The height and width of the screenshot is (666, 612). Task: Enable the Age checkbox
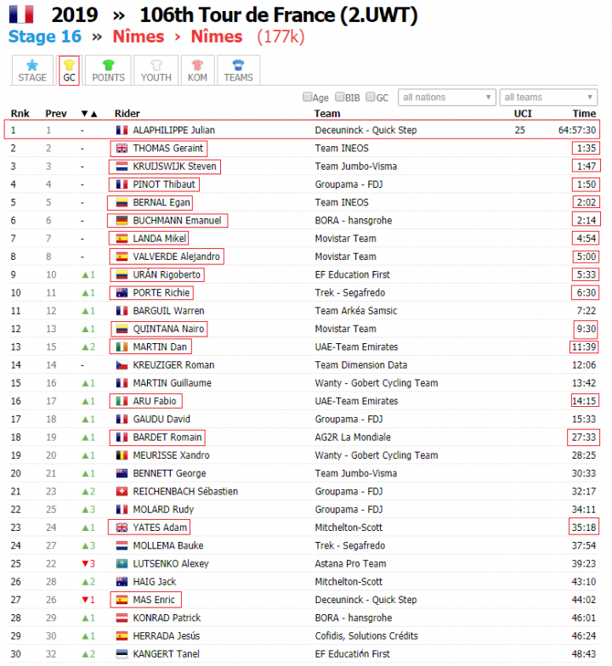click(x=308, y=97)
